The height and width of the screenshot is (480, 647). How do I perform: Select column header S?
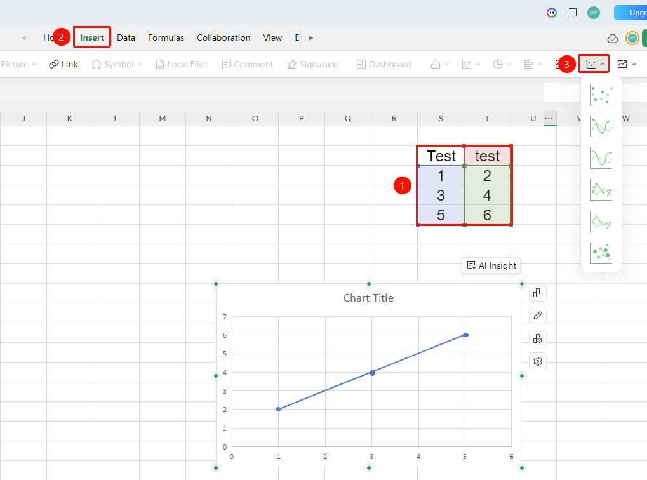click(441, 119)
